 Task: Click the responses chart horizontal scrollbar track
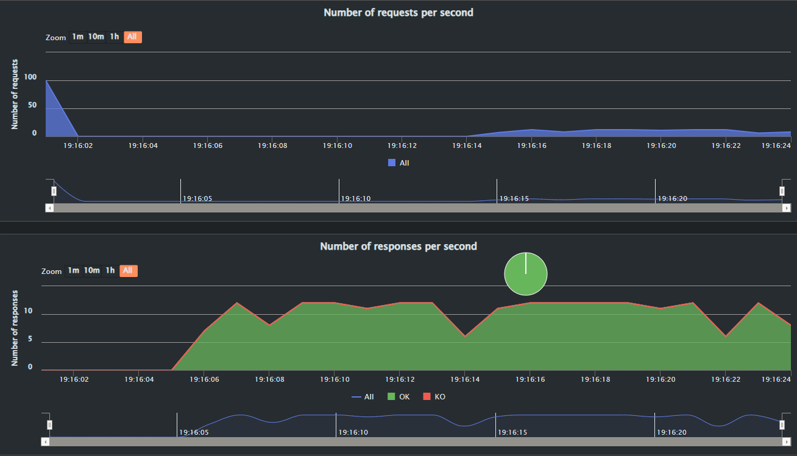click(x=414, y=441)
